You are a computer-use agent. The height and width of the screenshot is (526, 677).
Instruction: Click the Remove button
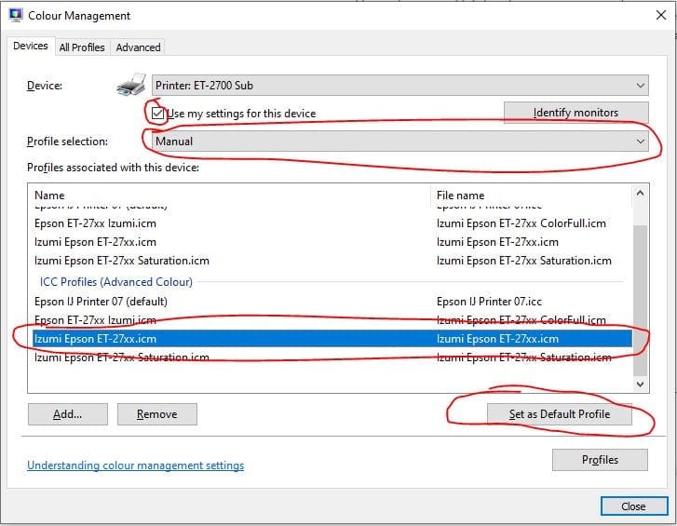click(x=157, y=414)
